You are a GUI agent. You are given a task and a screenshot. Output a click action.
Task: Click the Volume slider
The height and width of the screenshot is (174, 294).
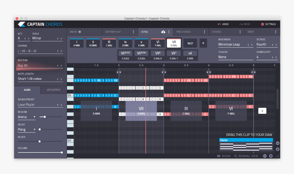[x=40, y=152]
